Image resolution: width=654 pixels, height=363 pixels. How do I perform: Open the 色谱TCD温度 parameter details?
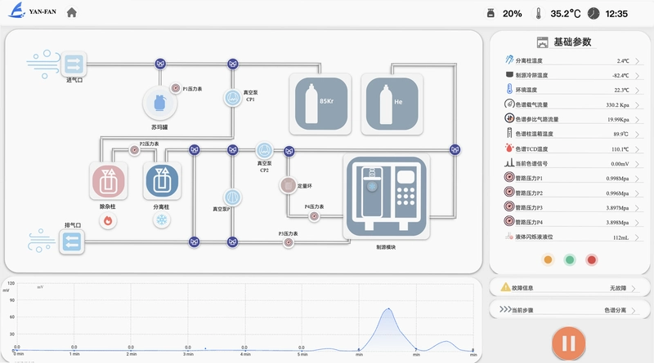click(x=571, y=148)
